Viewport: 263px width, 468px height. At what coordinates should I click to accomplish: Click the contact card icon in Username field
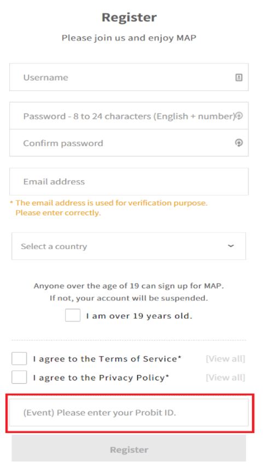[x=238, y=77]
